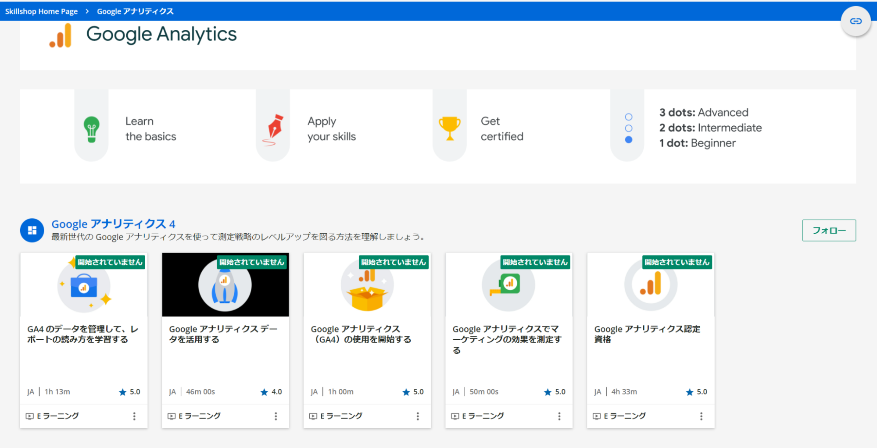Click the '1h 13m' duration text

click(57, 392)
